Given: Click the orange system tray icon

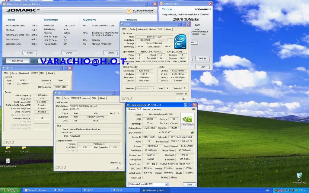Looking at the screenshot, I should point(276,190).
